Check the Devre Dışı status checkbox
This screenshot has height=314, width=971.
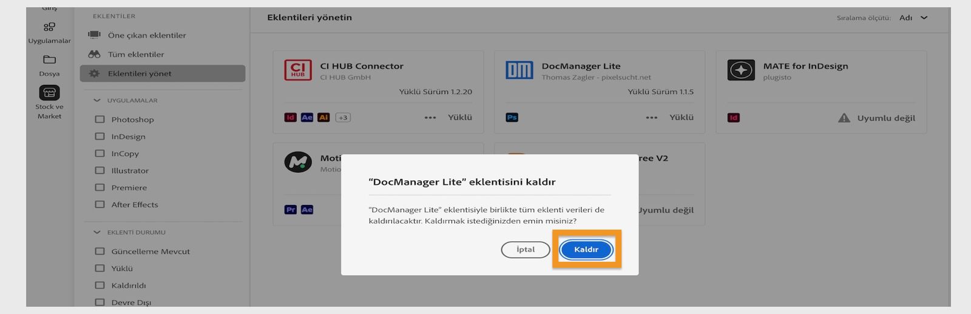pyautogui.click(x=100, y=302)
